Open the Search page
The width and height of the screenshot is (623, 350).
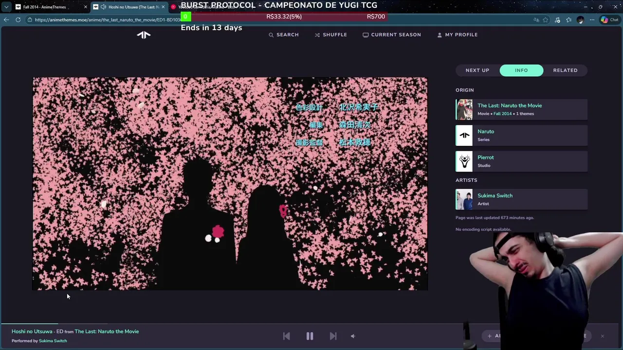pyautogui.click(x=284, y=35)
